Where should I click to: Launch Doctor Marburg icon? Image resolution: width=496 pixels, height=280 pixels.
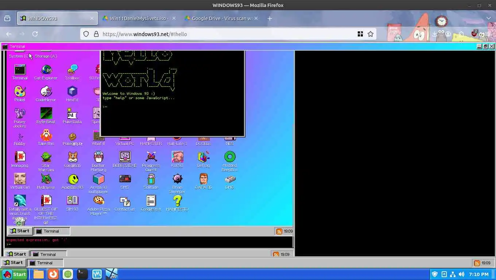click(98, 162)
